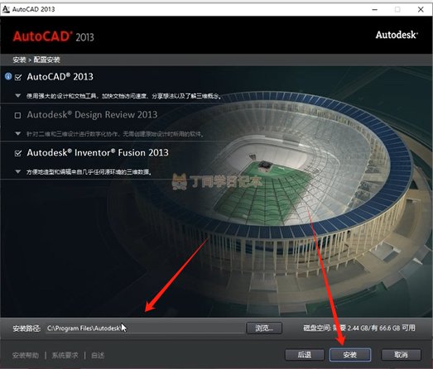Uncheck the AutoCAD 2013 product checkbox
Viewport: 433px width, 369px height.
click(18, 77)
